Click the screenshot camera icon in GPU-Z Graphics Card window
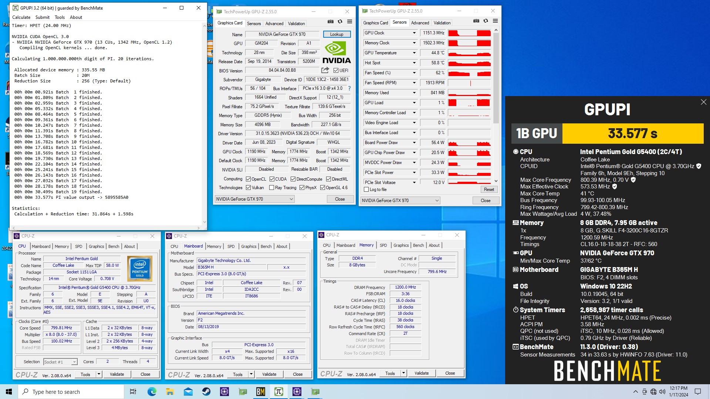710x399 pixels. [x=331, y=22]
